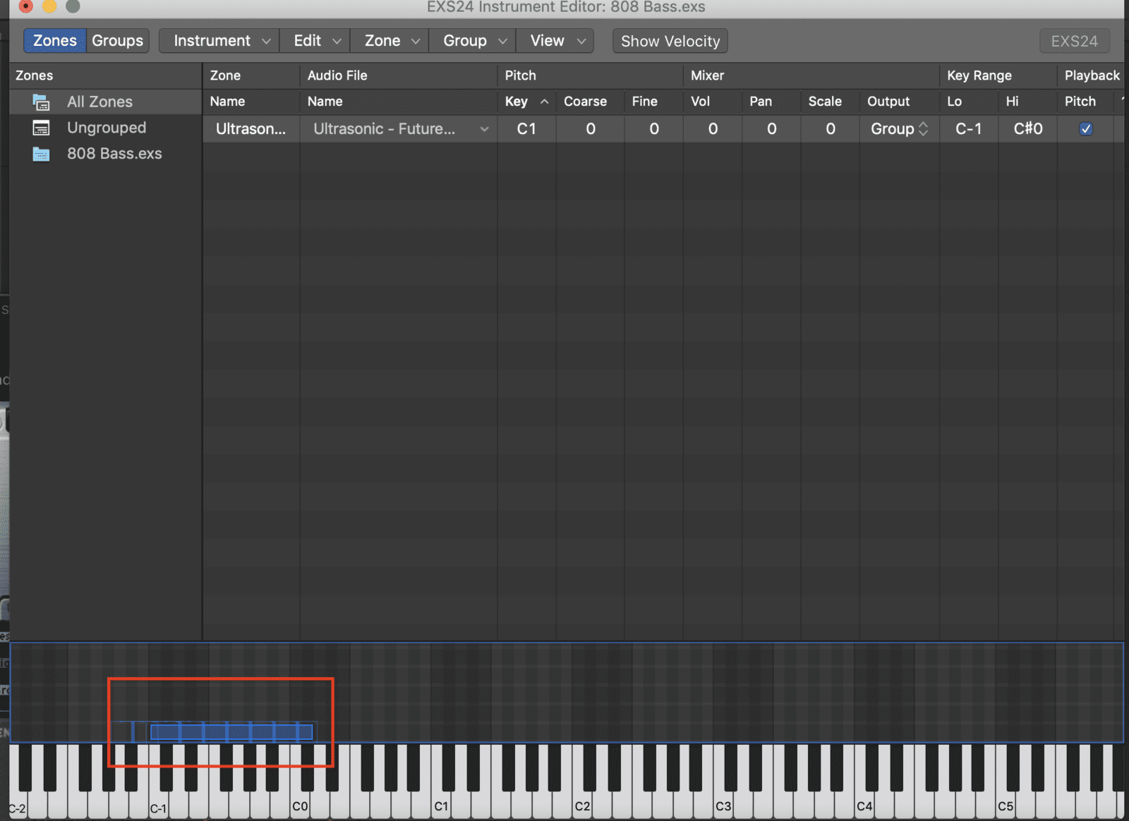This screenshot has width=1129, height=821.
Task: Click the All Zones stack icon
Action: pos(41,102)
